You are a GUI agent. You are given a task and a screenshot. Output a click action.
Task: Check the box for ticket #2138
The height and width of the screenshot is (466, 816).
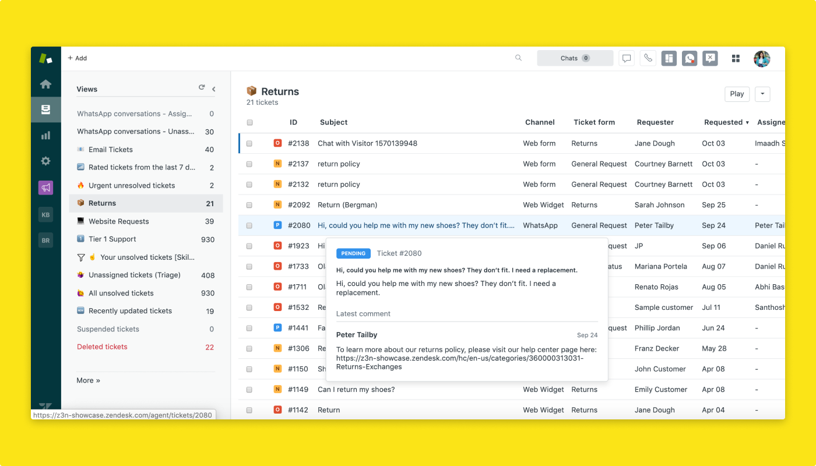tap(249, 143)
